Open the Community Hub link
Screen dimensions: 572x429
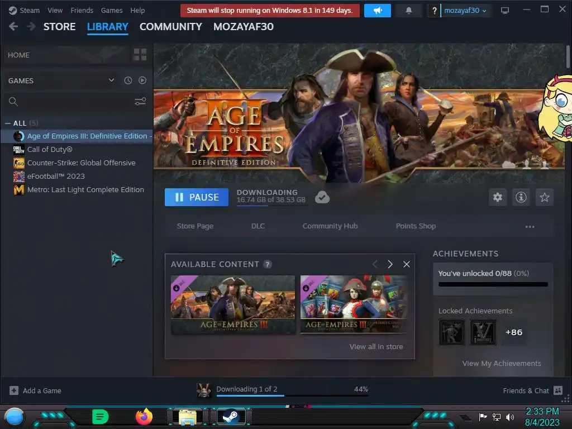pos(330,226)
